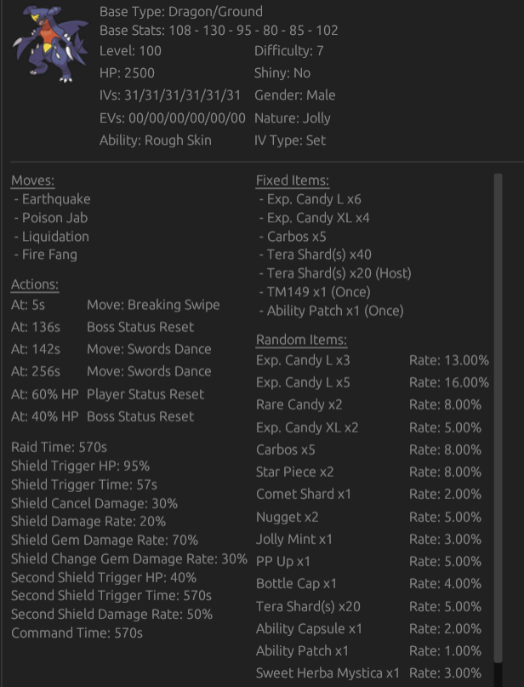Select the Earthquake move entry

(x=52, y=199)
